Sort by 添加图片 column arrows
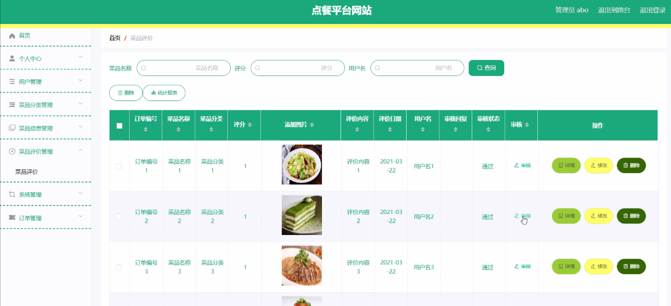Image resolution: width=671 pixels, height=306 pixels. point(311,124)
